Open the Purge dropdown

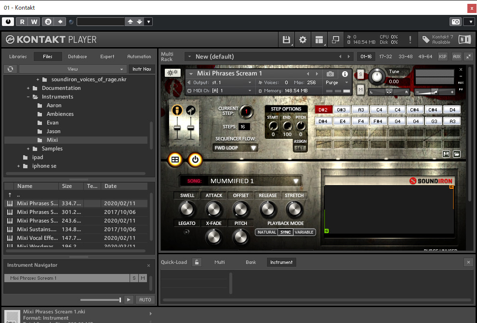[x=336, y=83]
